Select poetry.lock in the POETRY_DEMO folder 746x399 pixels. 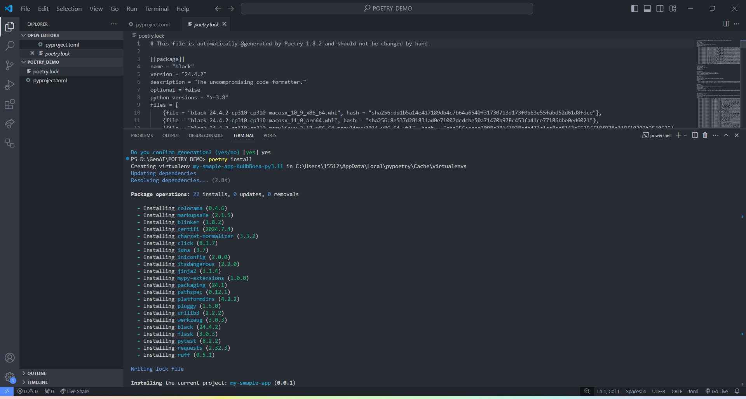coord(46,71)
